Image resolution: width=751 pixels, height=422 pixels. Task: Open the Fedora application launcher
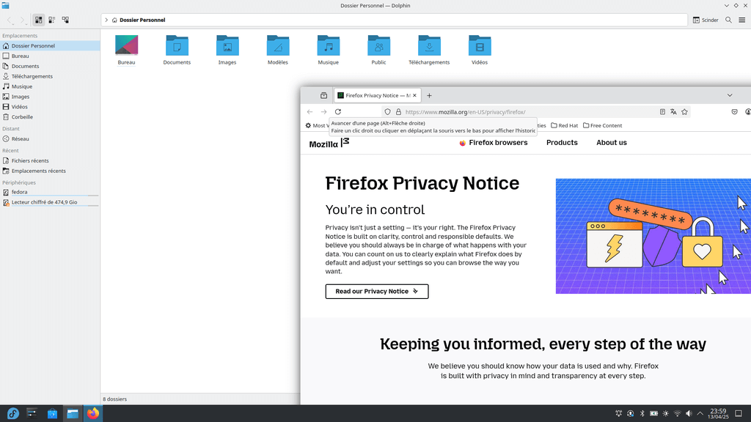12,413
